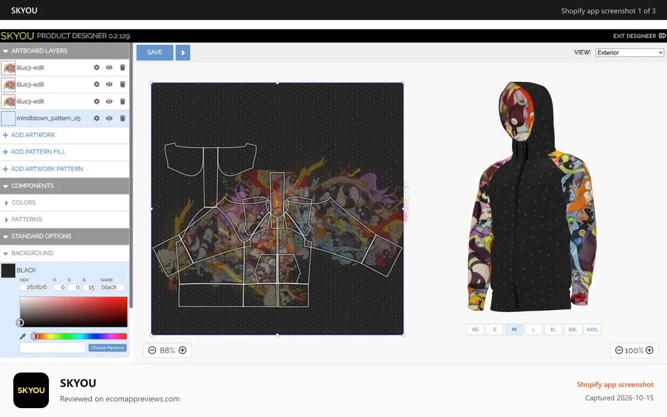Delete the topmost illus3-edit layer

coord(123,68)
